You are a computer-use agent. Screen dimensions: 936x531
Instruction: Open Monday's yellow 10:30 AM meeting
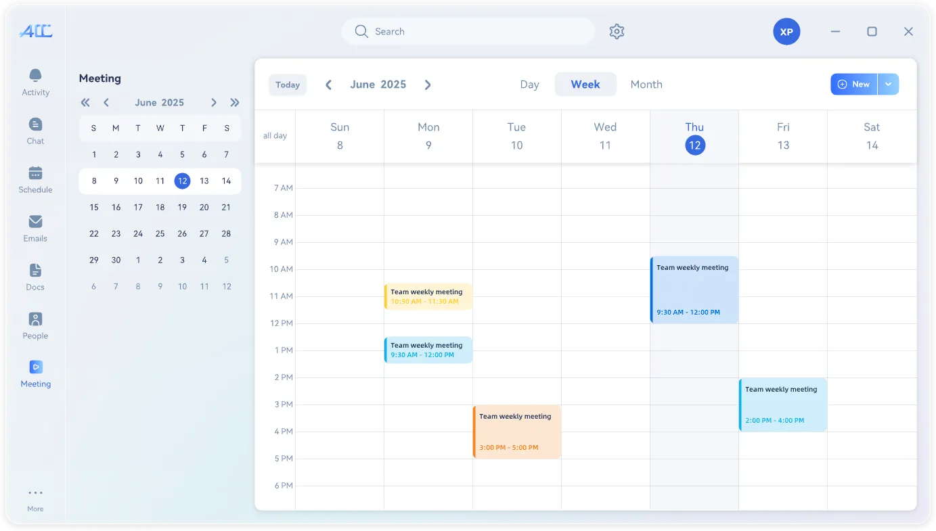[428, 296]
